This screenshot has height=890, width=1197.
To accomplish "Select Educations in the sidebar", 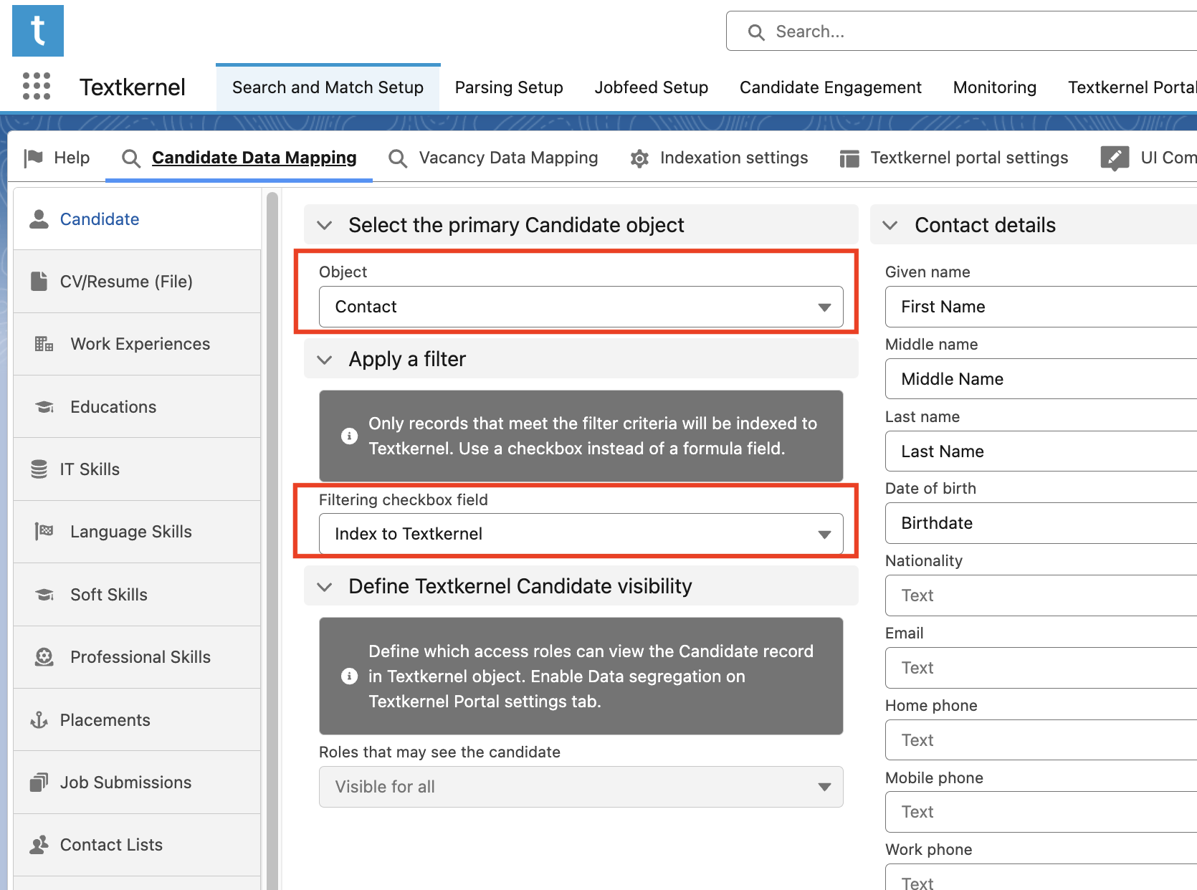I will [137, 407].
